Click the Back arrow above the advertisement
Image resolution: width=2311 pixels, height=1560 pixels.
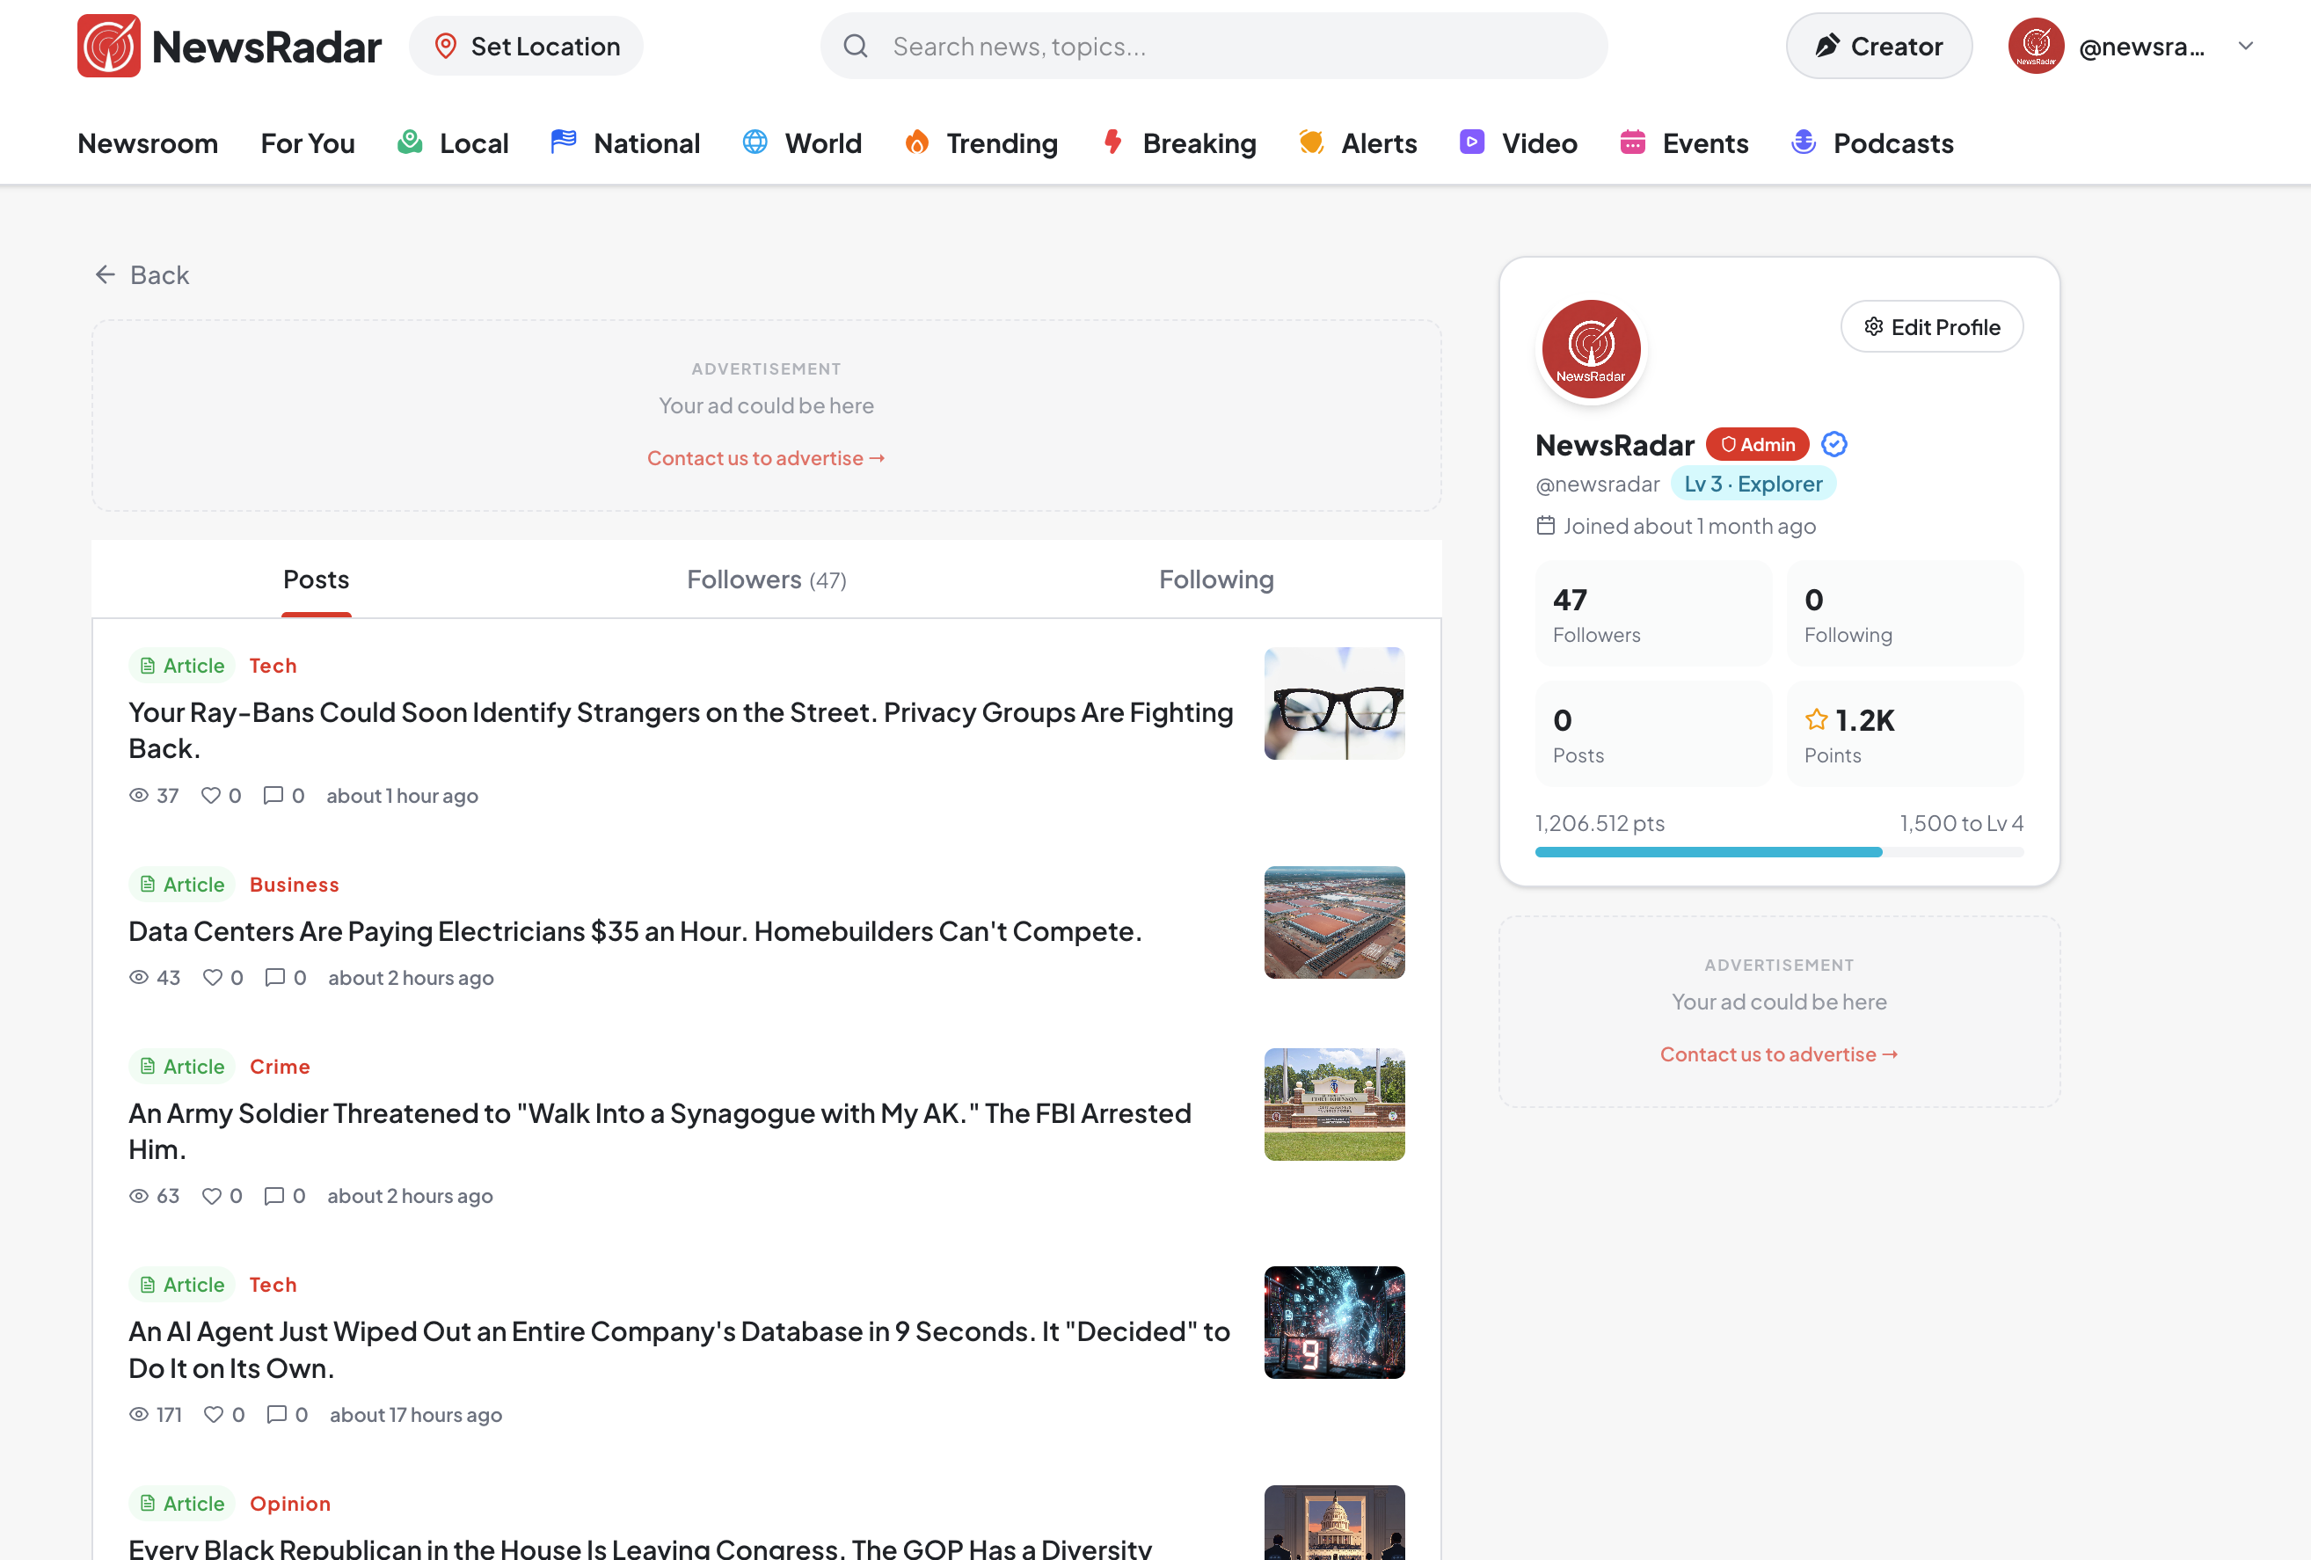tap(106, 274)
